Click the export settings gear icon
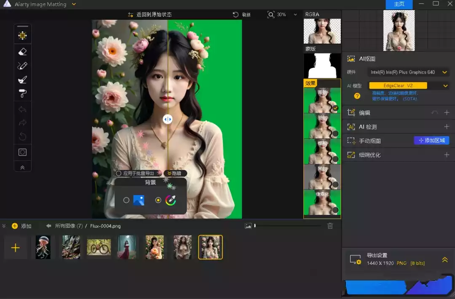The height and width of the screenshot is (299, 455). pos(356,261)
